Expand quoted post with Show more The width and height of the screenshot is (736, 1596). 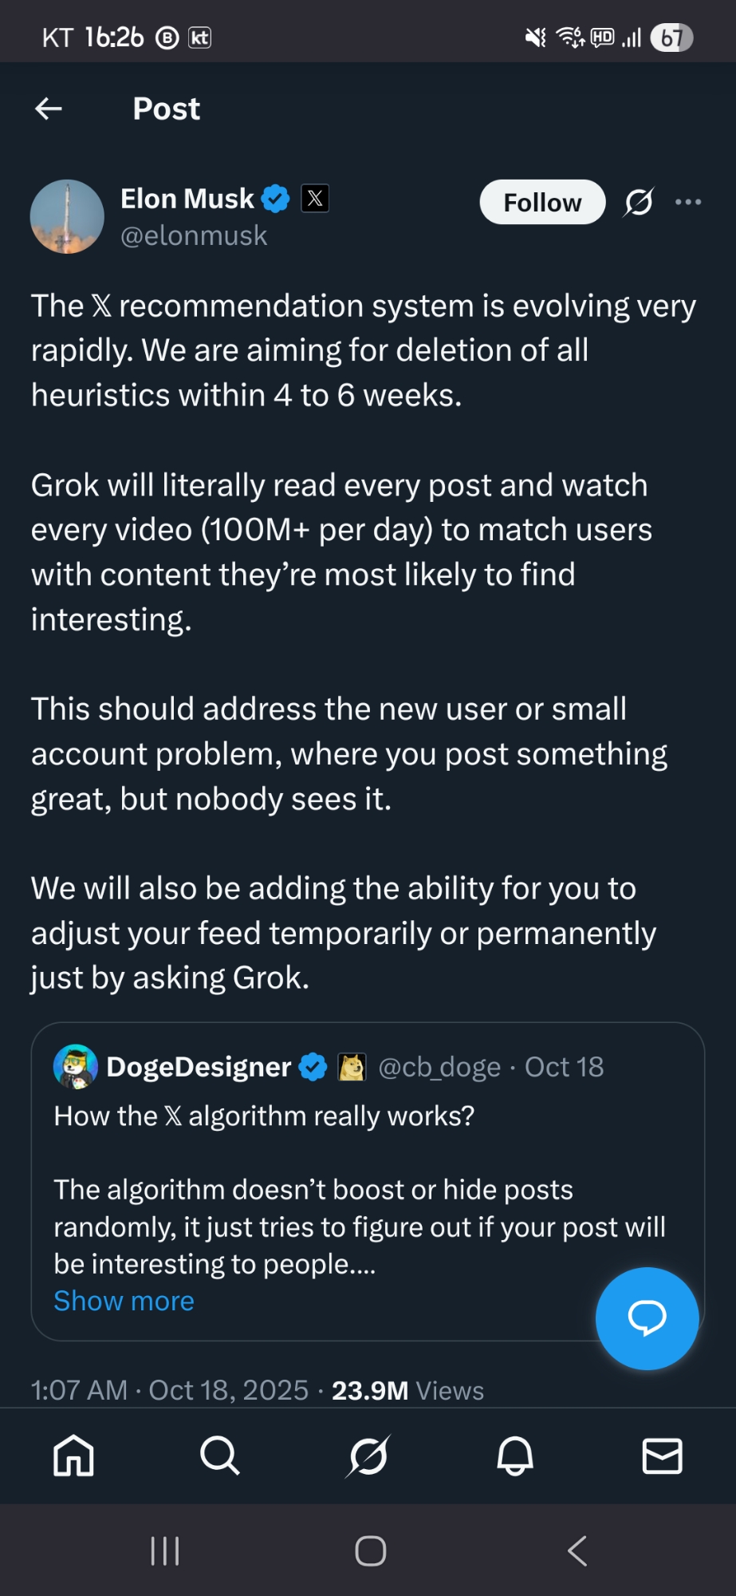(x=124, y=1301)
